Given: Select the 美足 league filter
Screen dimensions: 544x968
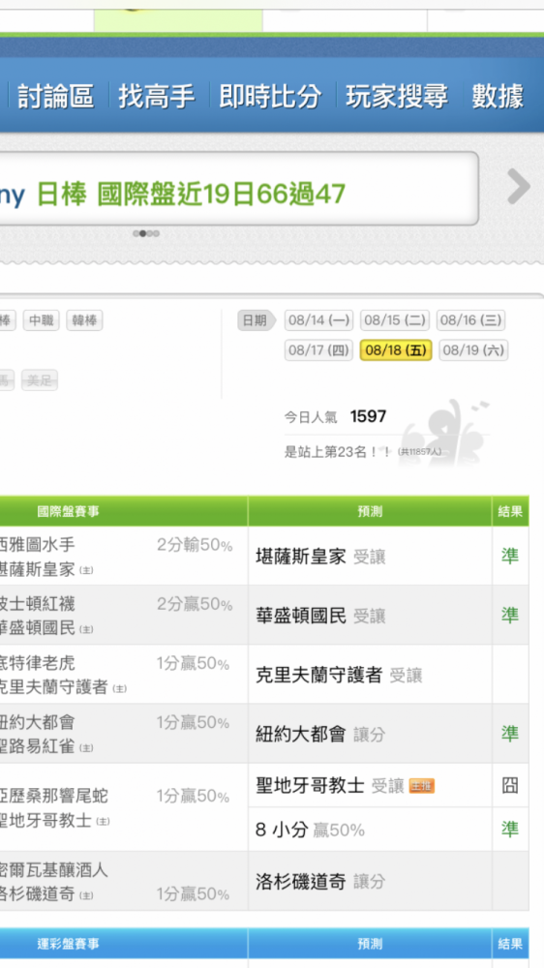Looking at the screenshot, I should point(40,380).
